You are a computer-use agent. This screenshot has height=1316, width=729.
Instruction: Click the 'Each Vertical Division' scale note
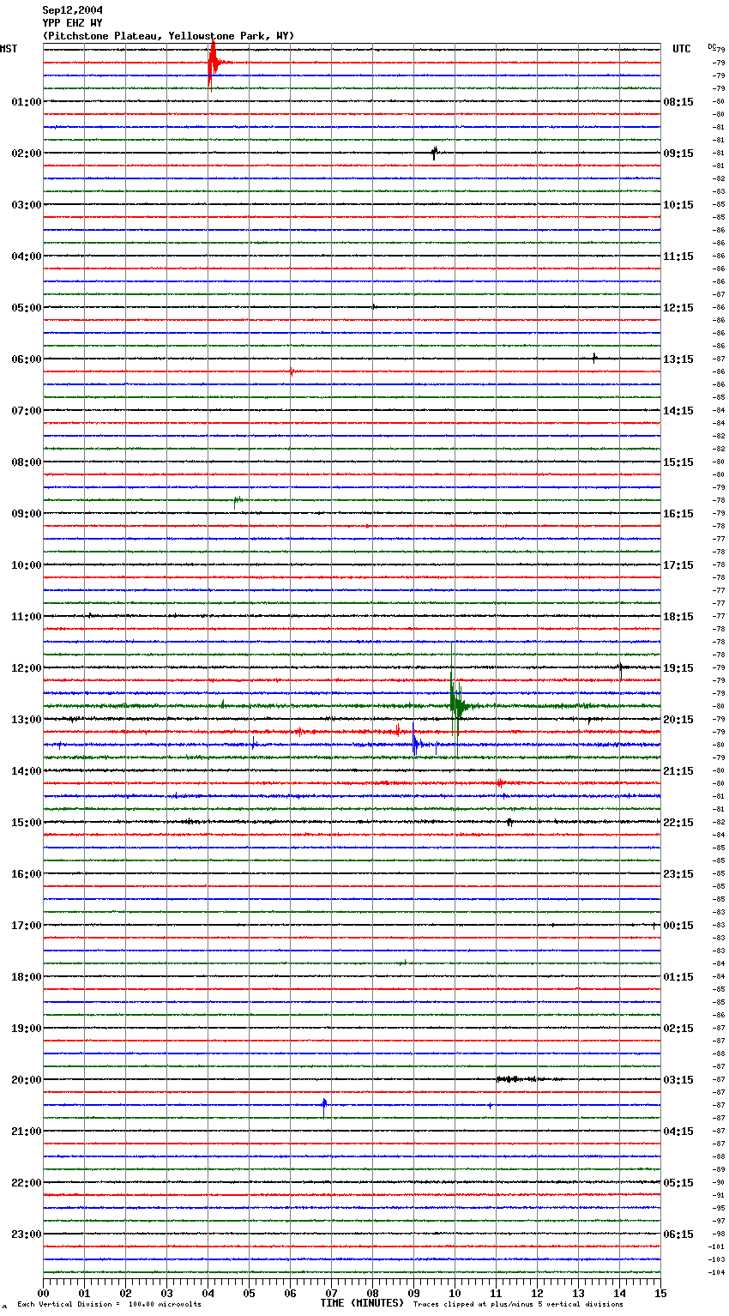(x=109, y=1305)
